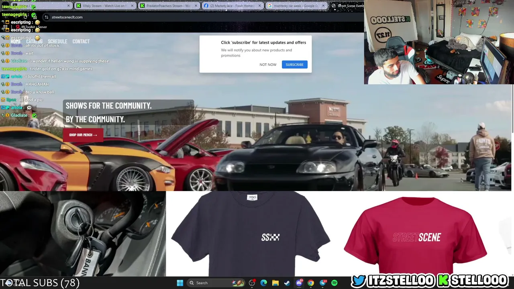Open the OBS Studio taskbar icon

click(252, 283)
